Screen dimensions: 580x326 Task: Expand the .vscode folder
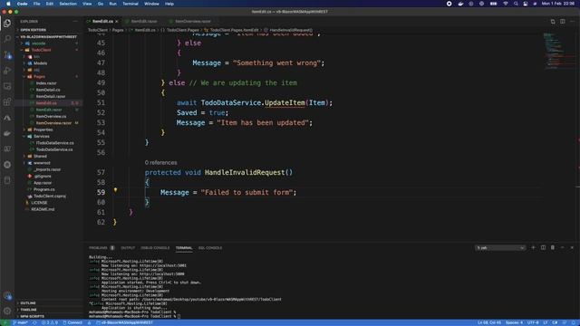38,43
